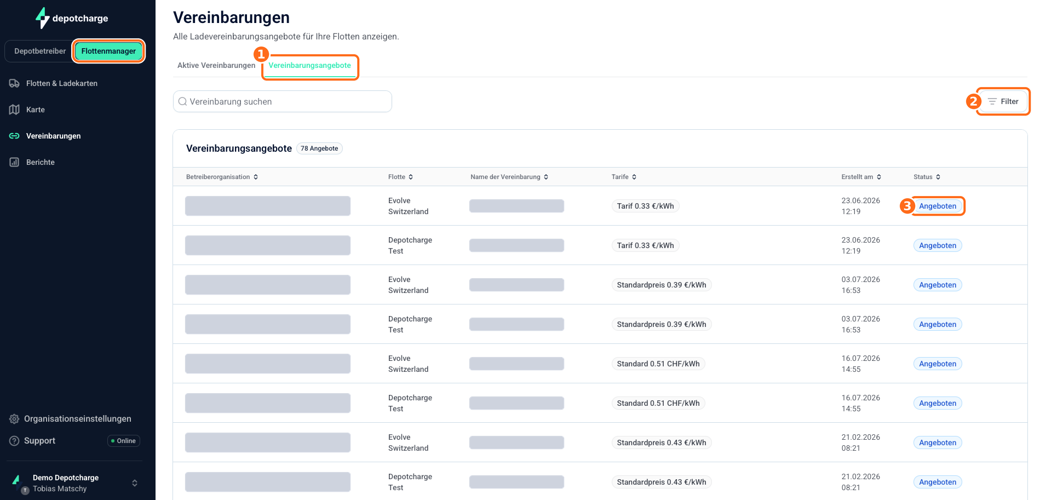
Task: Click date 16.07.2026 14:55 in Evolve Switzerland row
Action: tap(861, 364)
